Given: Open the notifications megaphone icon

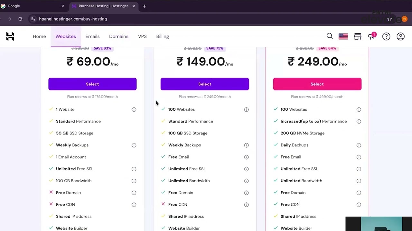Looking at the screenshot, I should pos(372,36).
